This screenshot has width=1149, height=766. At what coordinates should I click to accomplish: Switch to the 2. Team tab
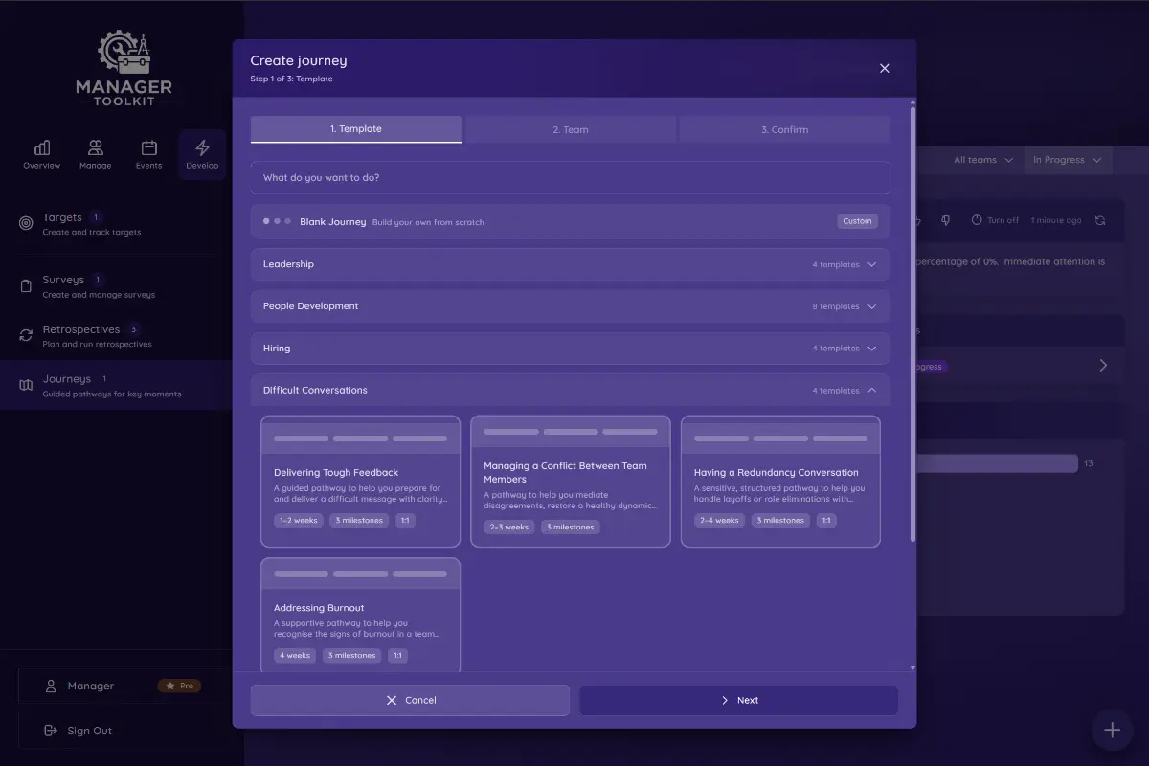point(570,128)
